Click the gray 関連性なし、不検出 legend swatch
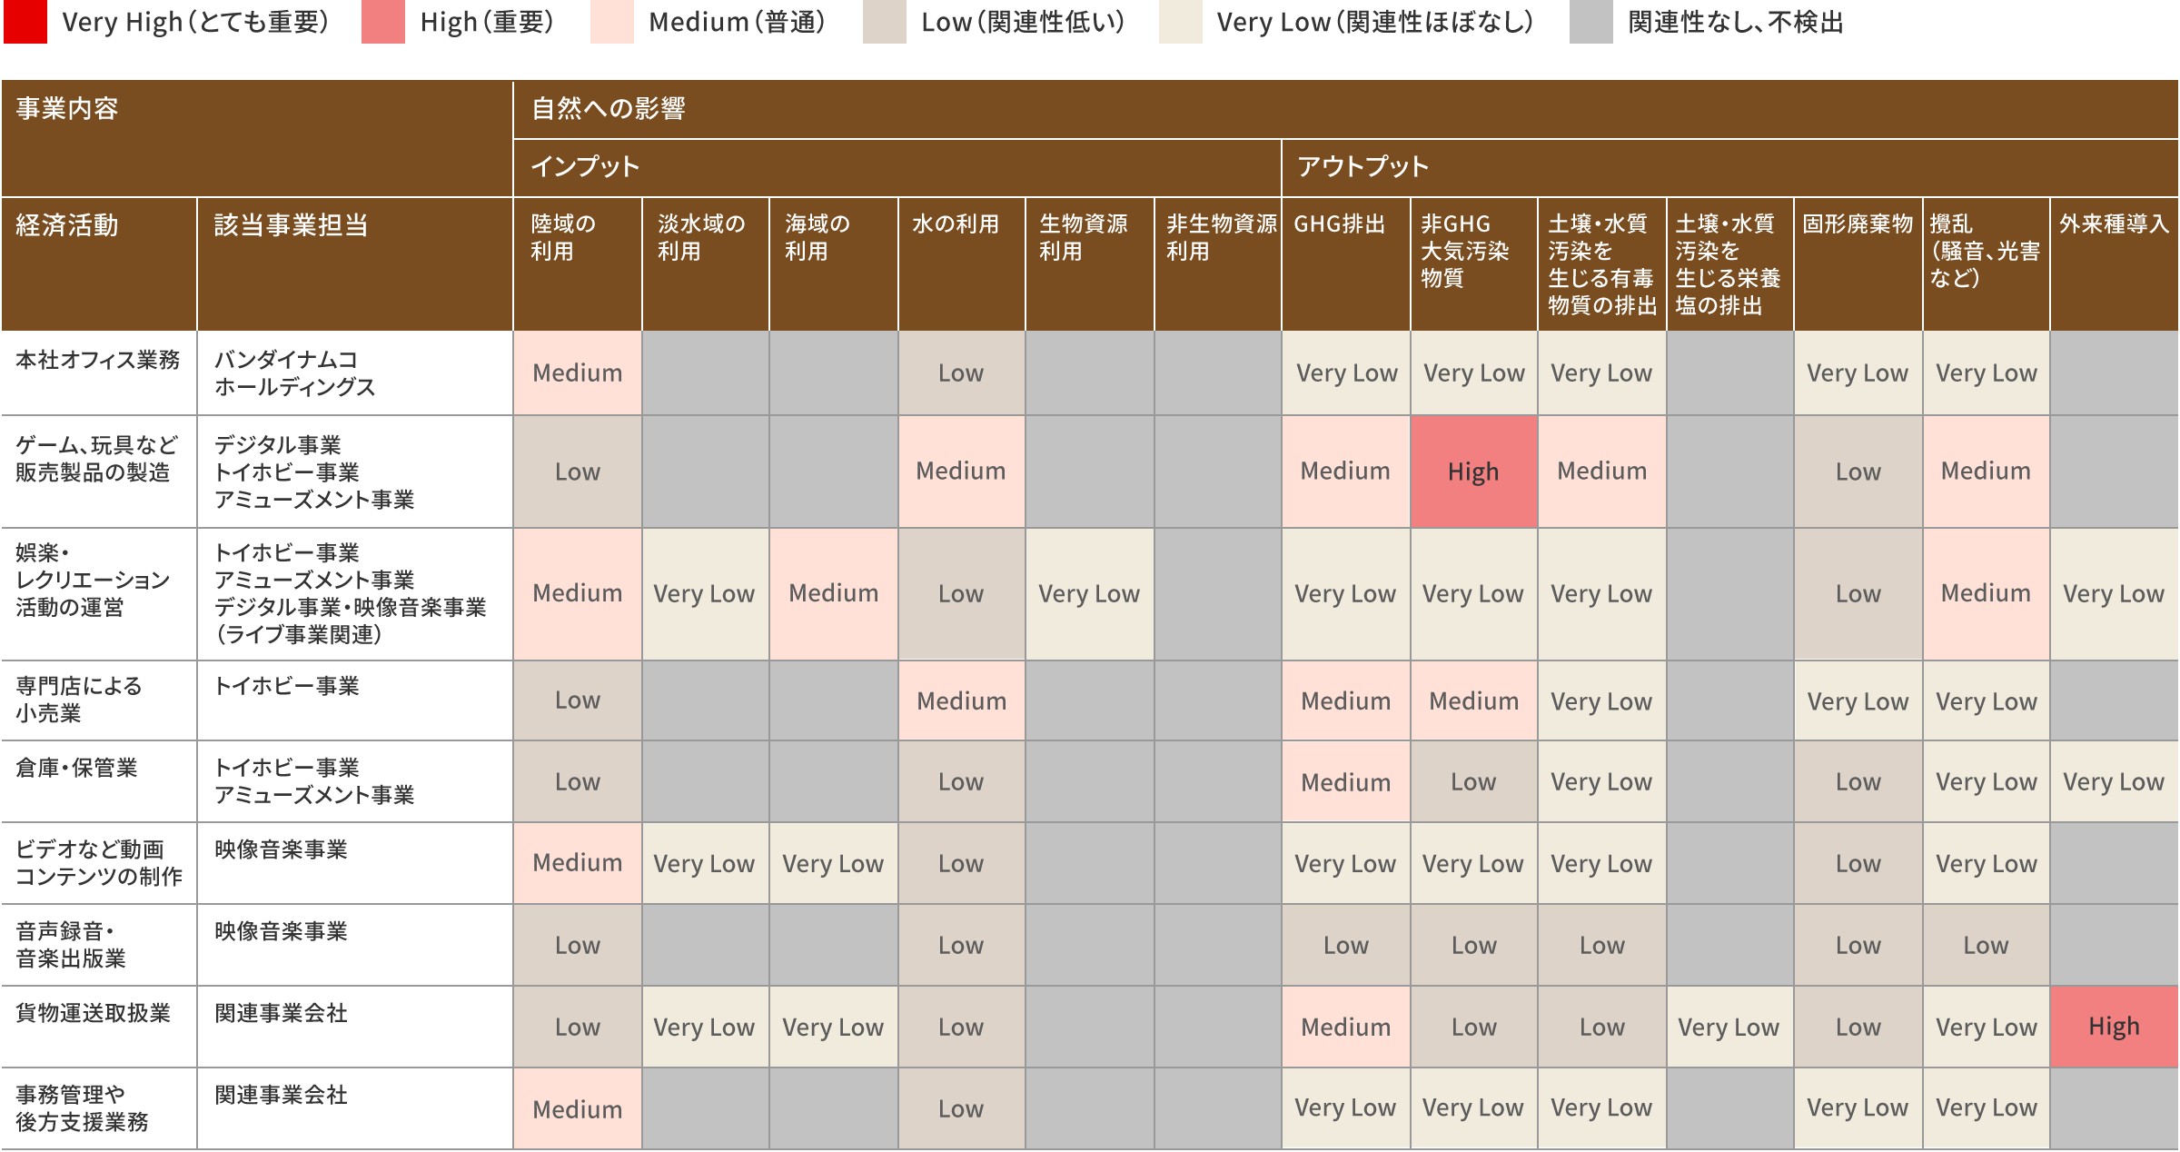This screenshot has height=1152, width=2180. click(x=1590, y=22)
